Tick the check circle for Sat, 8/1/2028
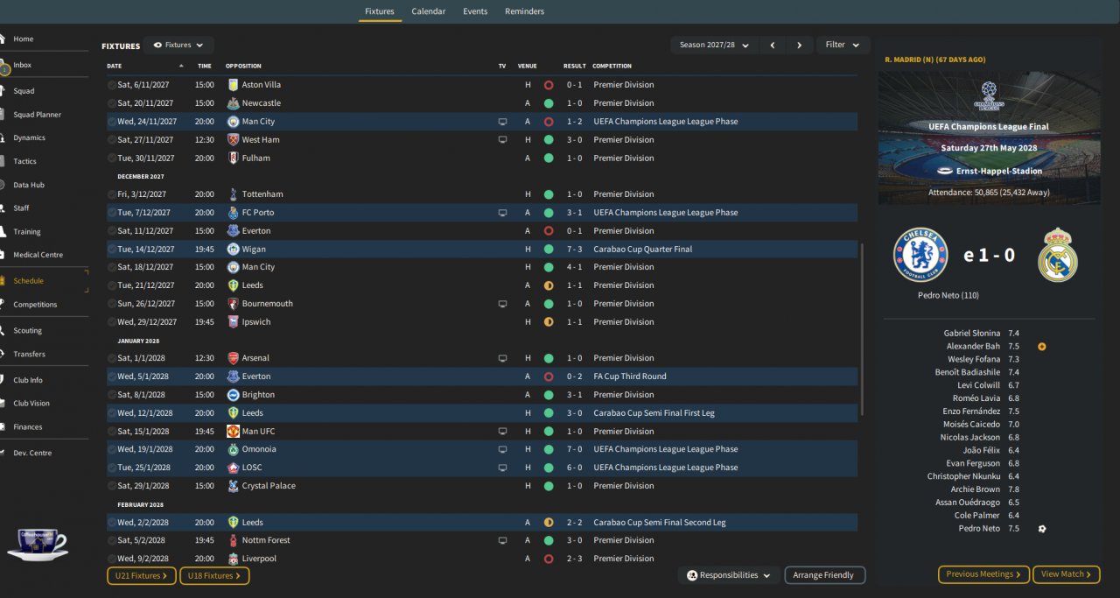Screen dimensions: 1120x598 coord(111,395)
